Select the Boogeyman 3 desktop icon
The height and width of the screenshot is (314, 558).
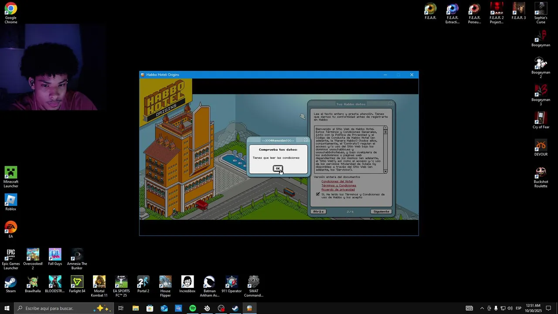pos(541,95)
